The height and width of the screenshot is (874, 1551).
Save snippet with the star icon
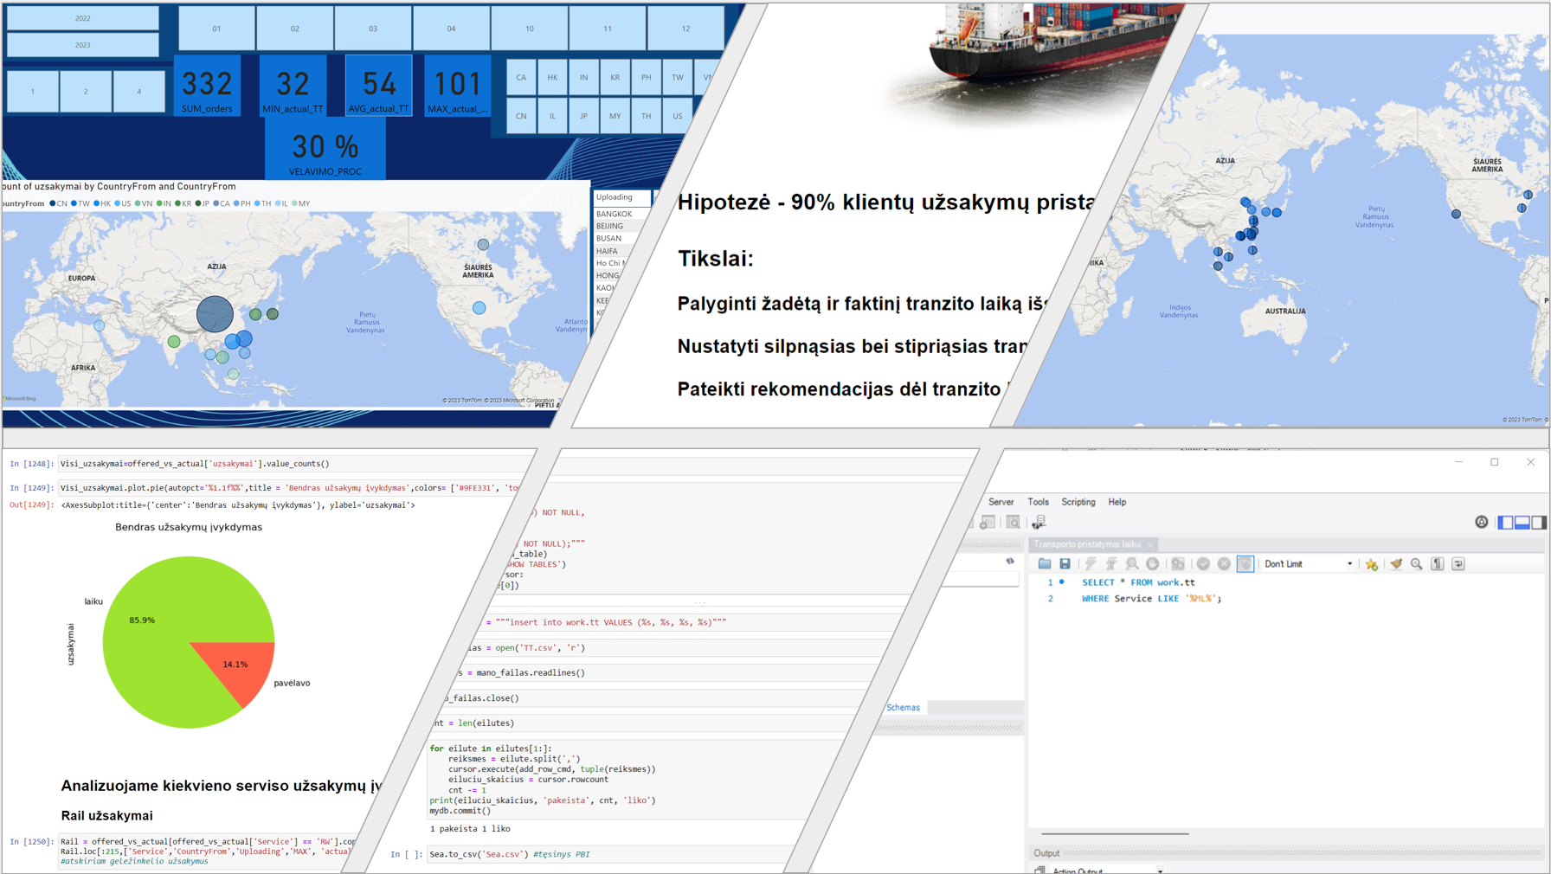coord(1372,564)
